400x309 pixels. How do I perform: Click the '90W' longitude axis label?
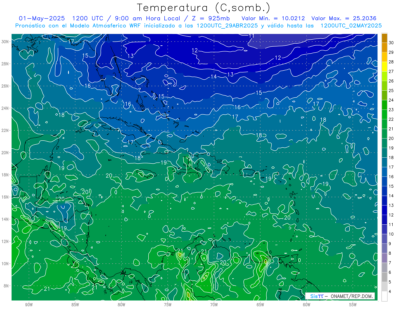29,305
